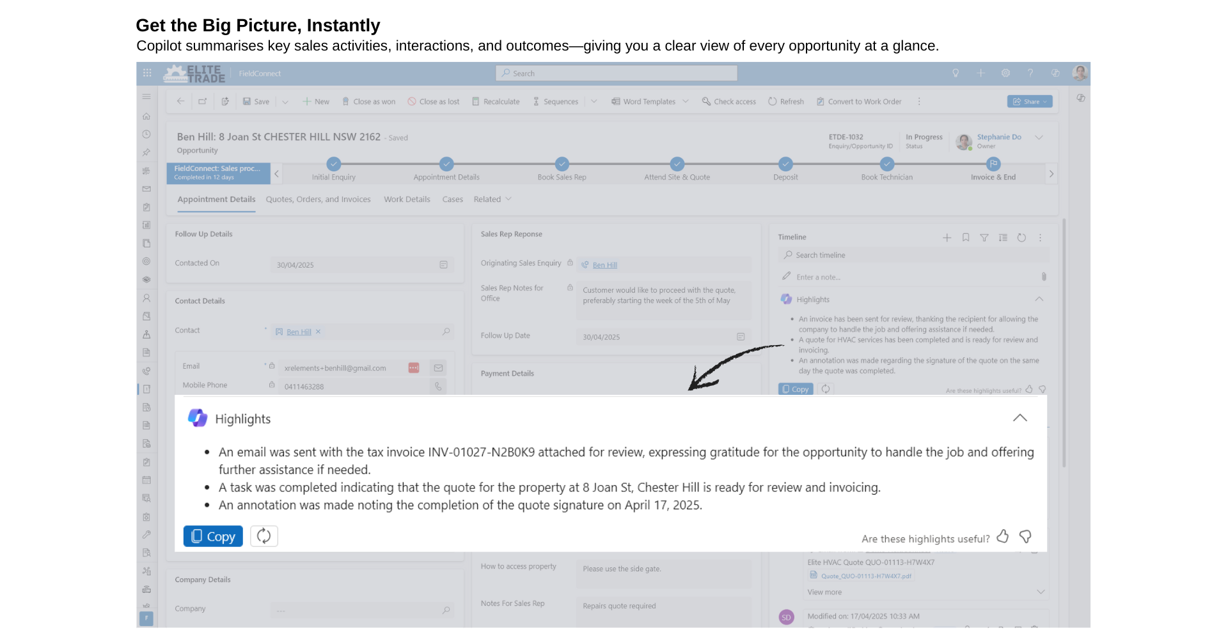1228x639 pixels.
Task: Collapse small Highlights section in Timeline
Action: coord(1039,299)
